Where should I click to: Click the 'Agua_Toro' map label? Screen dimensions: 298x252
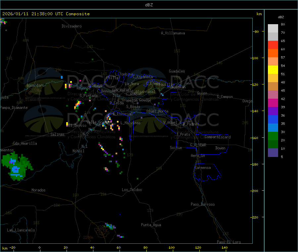click(35, 85)
